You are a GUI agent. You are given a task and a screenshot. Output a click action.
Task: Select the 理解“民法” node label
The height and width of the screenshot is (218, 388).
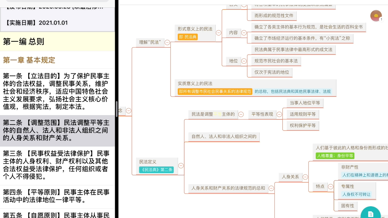pos(150,42)
